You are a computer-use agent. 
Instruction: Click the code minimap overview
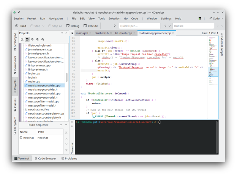(x=213, y=57)
